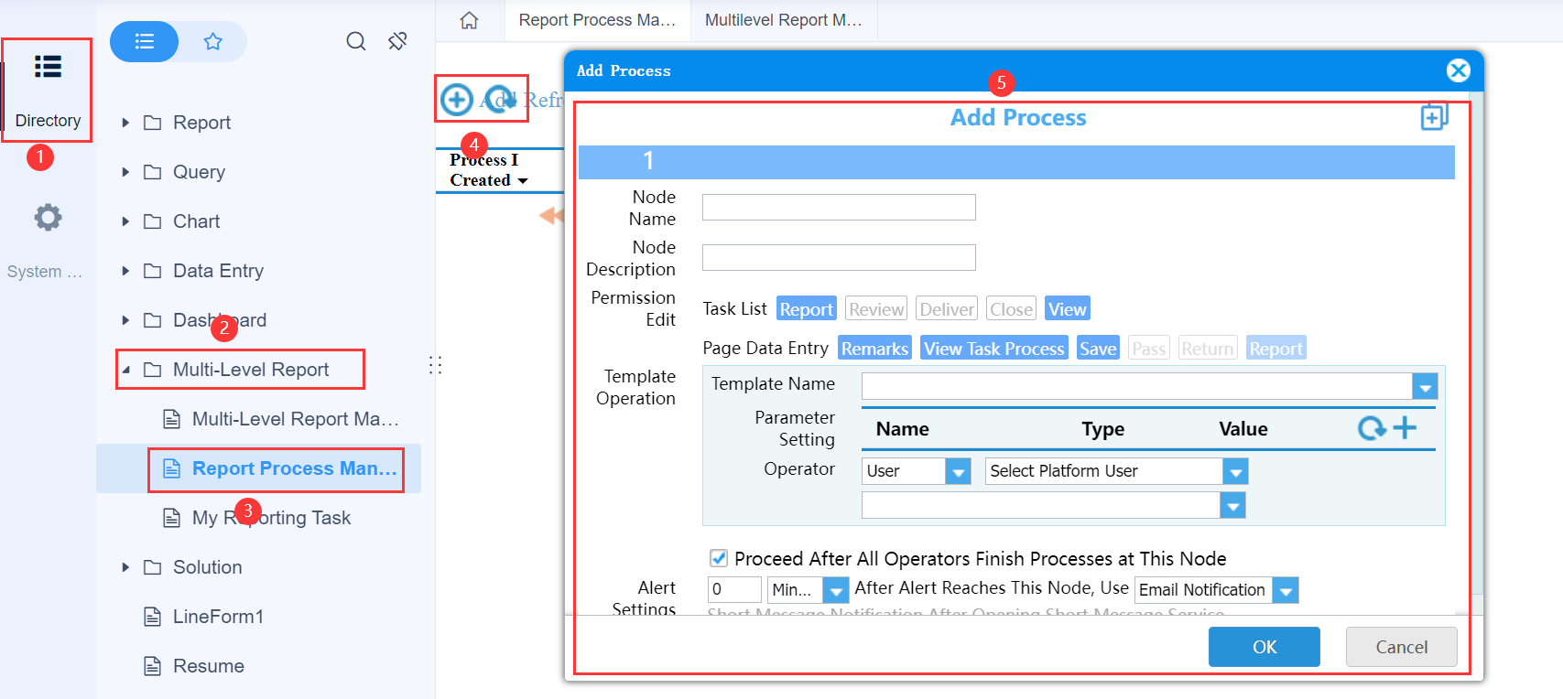Open the alert time unit dropdown

pyautogui.click(x=835, y=590)
